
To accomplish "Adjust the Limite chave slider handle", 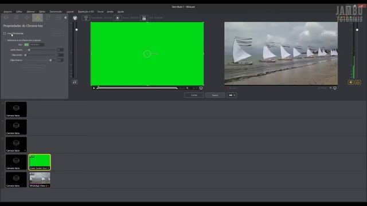I will (x=29, y=50).
